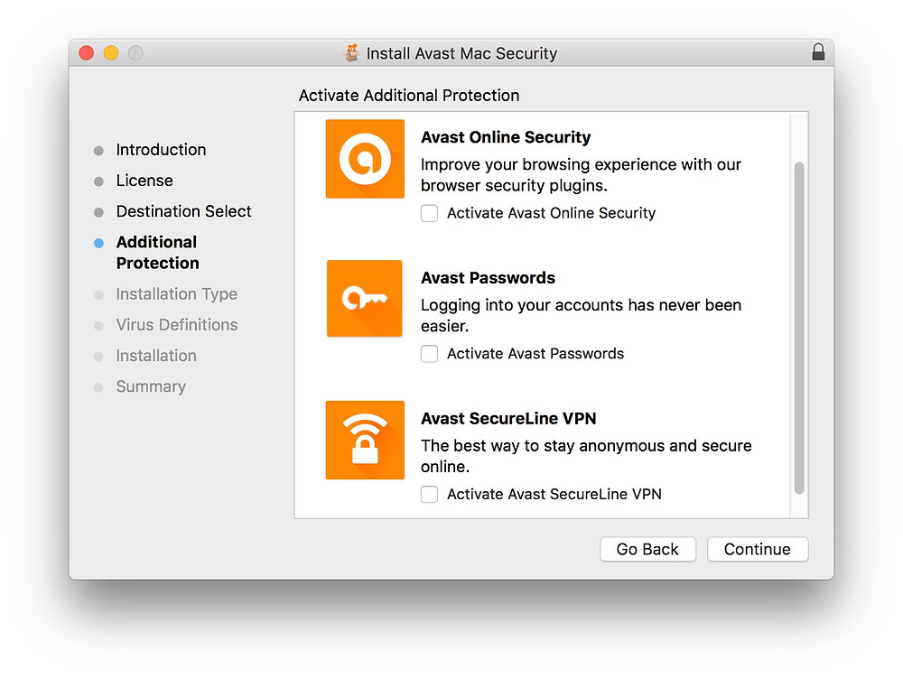Click the vertical scrollbar thumb in protection list
Viewport: 903px width, 678px height.
point(799,328)
